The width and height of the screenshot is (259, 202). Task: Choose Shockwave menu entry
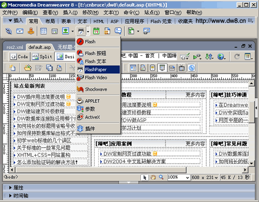(98, 89)
